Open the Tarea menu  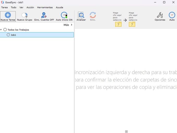4,8
